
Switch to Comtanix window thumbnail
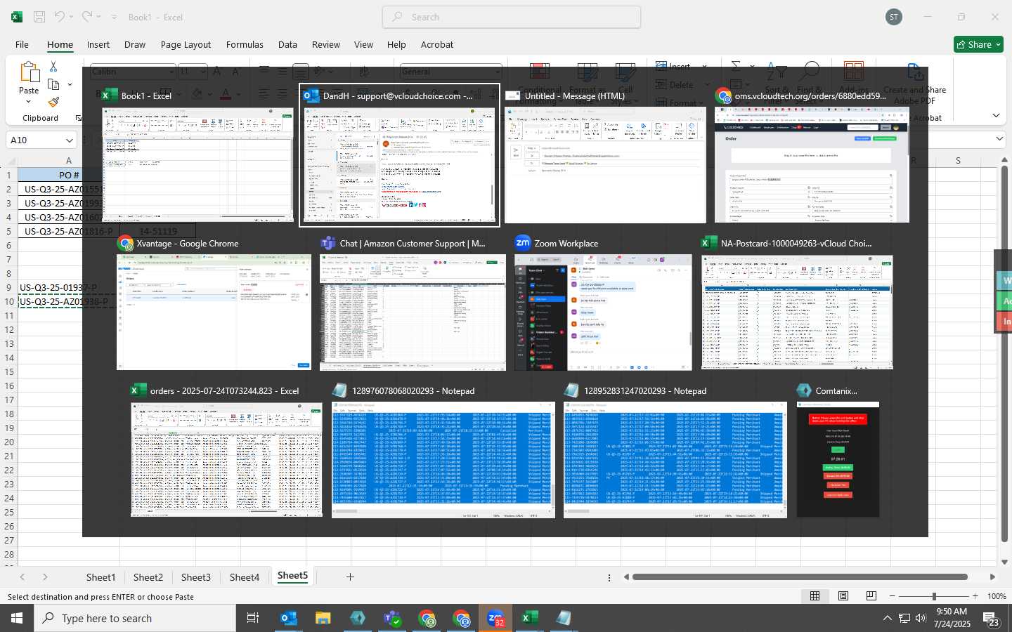(838, 451)
